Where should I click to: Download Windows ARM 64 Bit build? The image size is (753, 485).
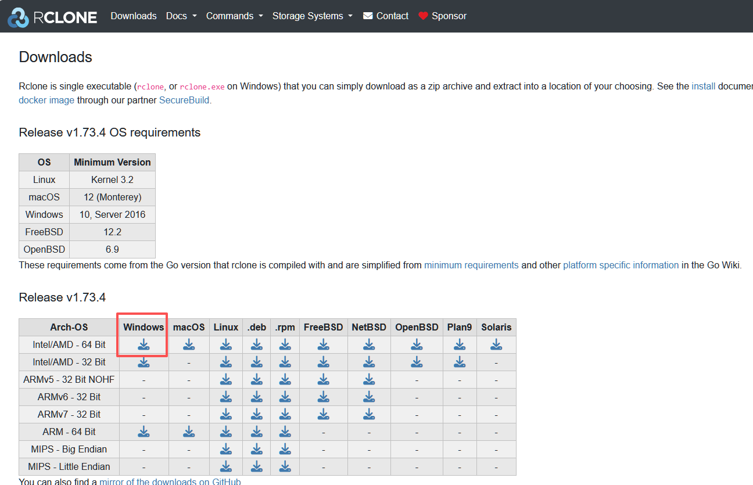144,432
